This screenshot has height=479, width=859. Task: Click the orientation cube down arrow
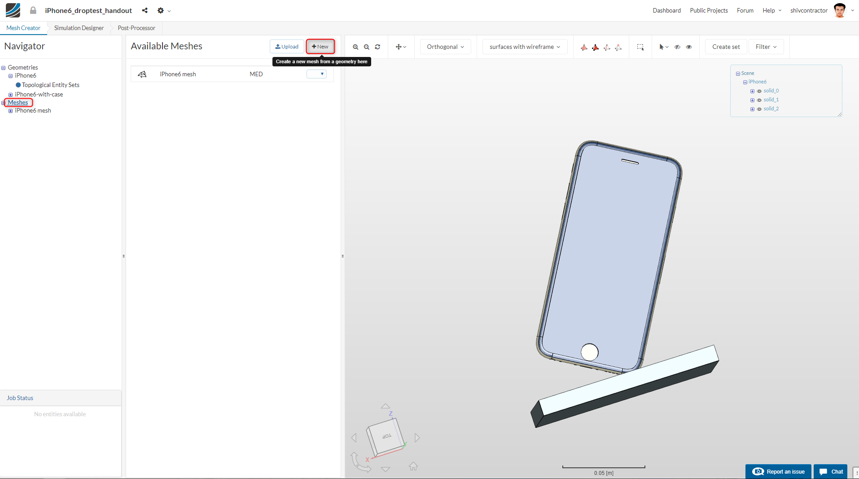coord(386,469)
